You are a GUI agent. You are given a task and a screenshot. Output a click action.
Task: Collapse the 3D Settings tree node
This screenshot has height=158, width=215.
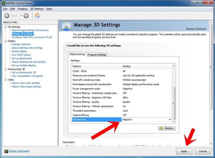6,27
